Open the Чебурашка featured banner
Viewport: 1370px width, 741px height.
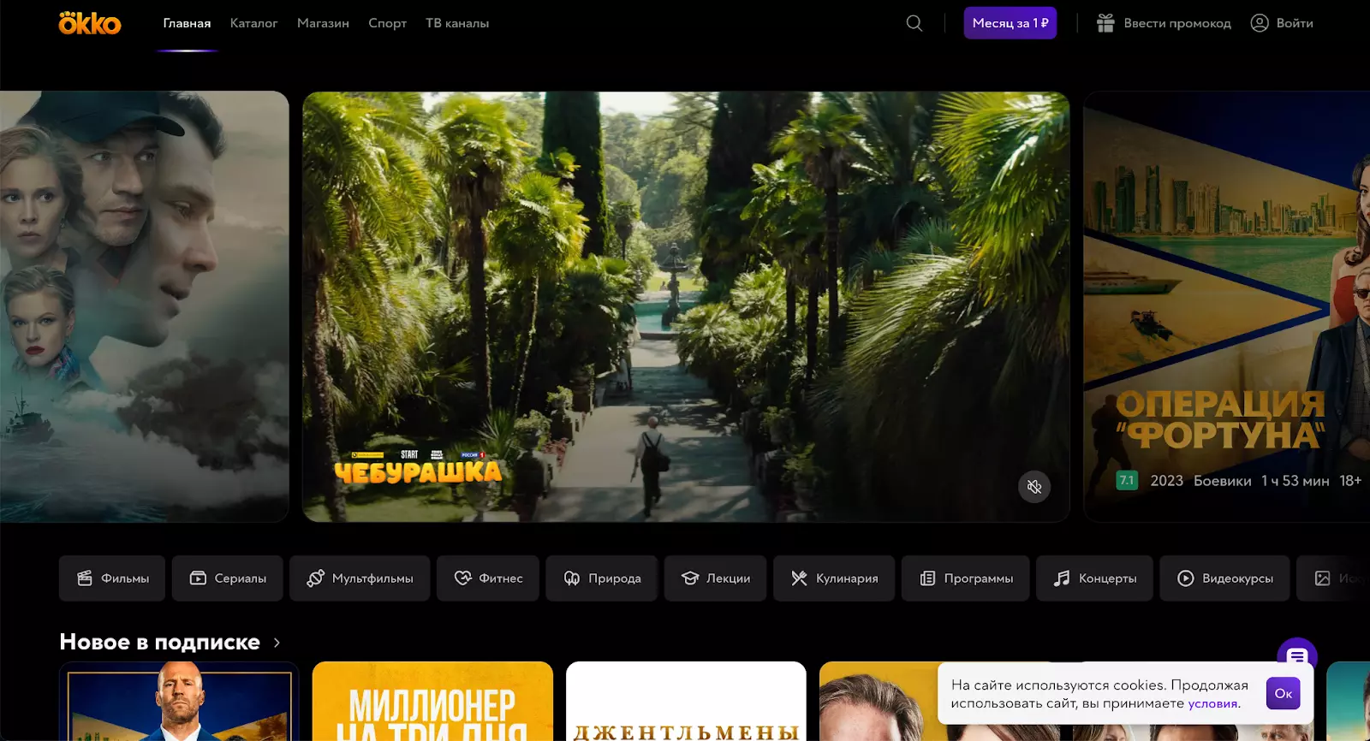pos(686,306)
